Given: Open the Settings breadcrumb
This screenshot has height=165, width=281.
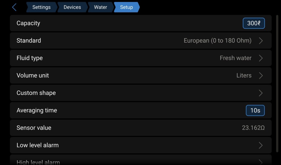Looking at the screenshot, I should [x=41, y=7].
